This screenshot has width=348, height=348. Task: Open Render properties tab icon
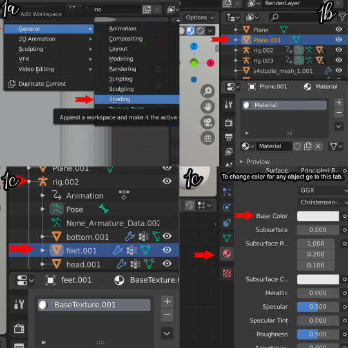228,122
